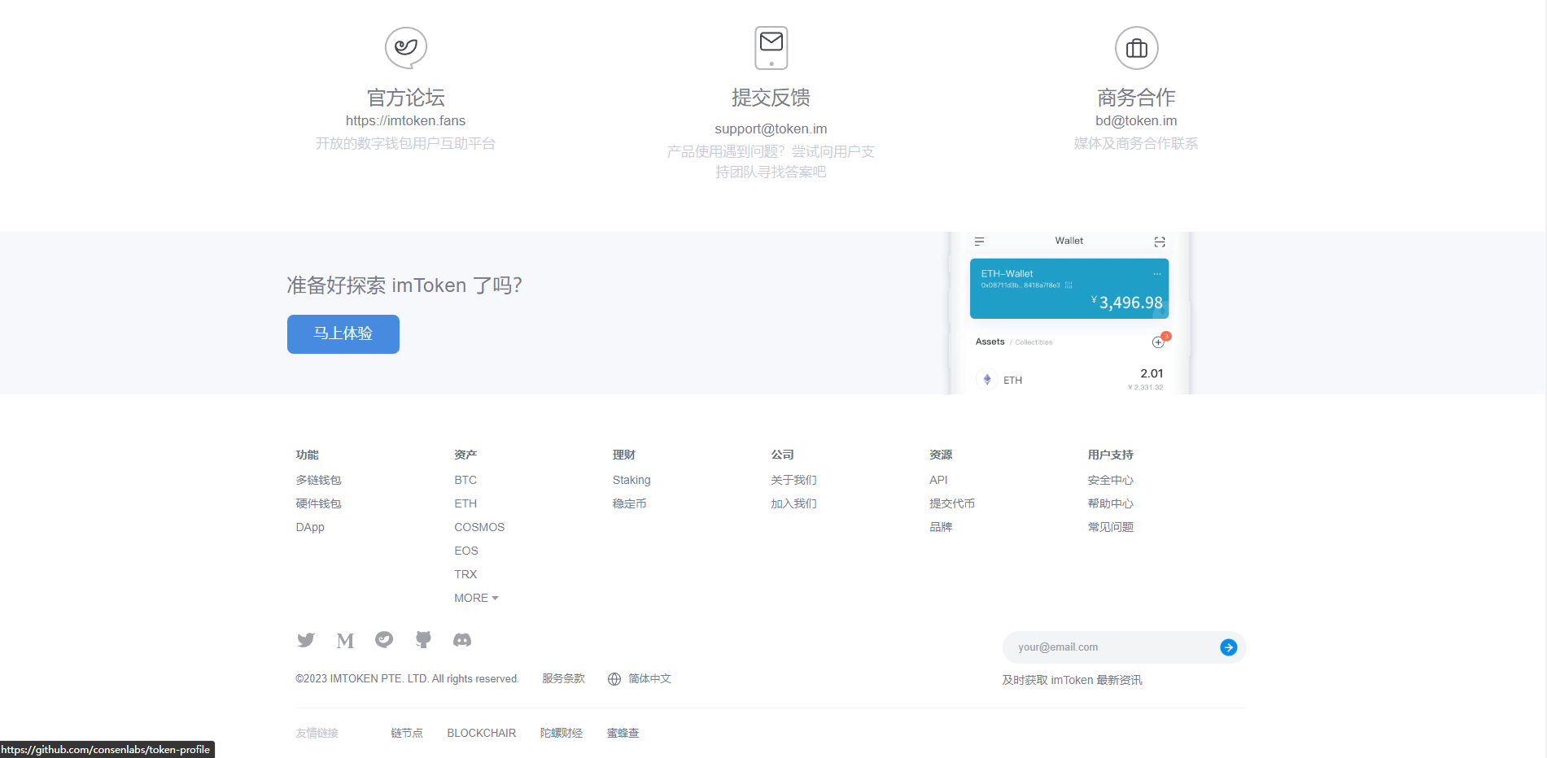Click the forum chat bubble icon in the footer
Image resolution: width=1547 pixels, height=758 pixels.
pyautogui.click(x=384, y=640)
